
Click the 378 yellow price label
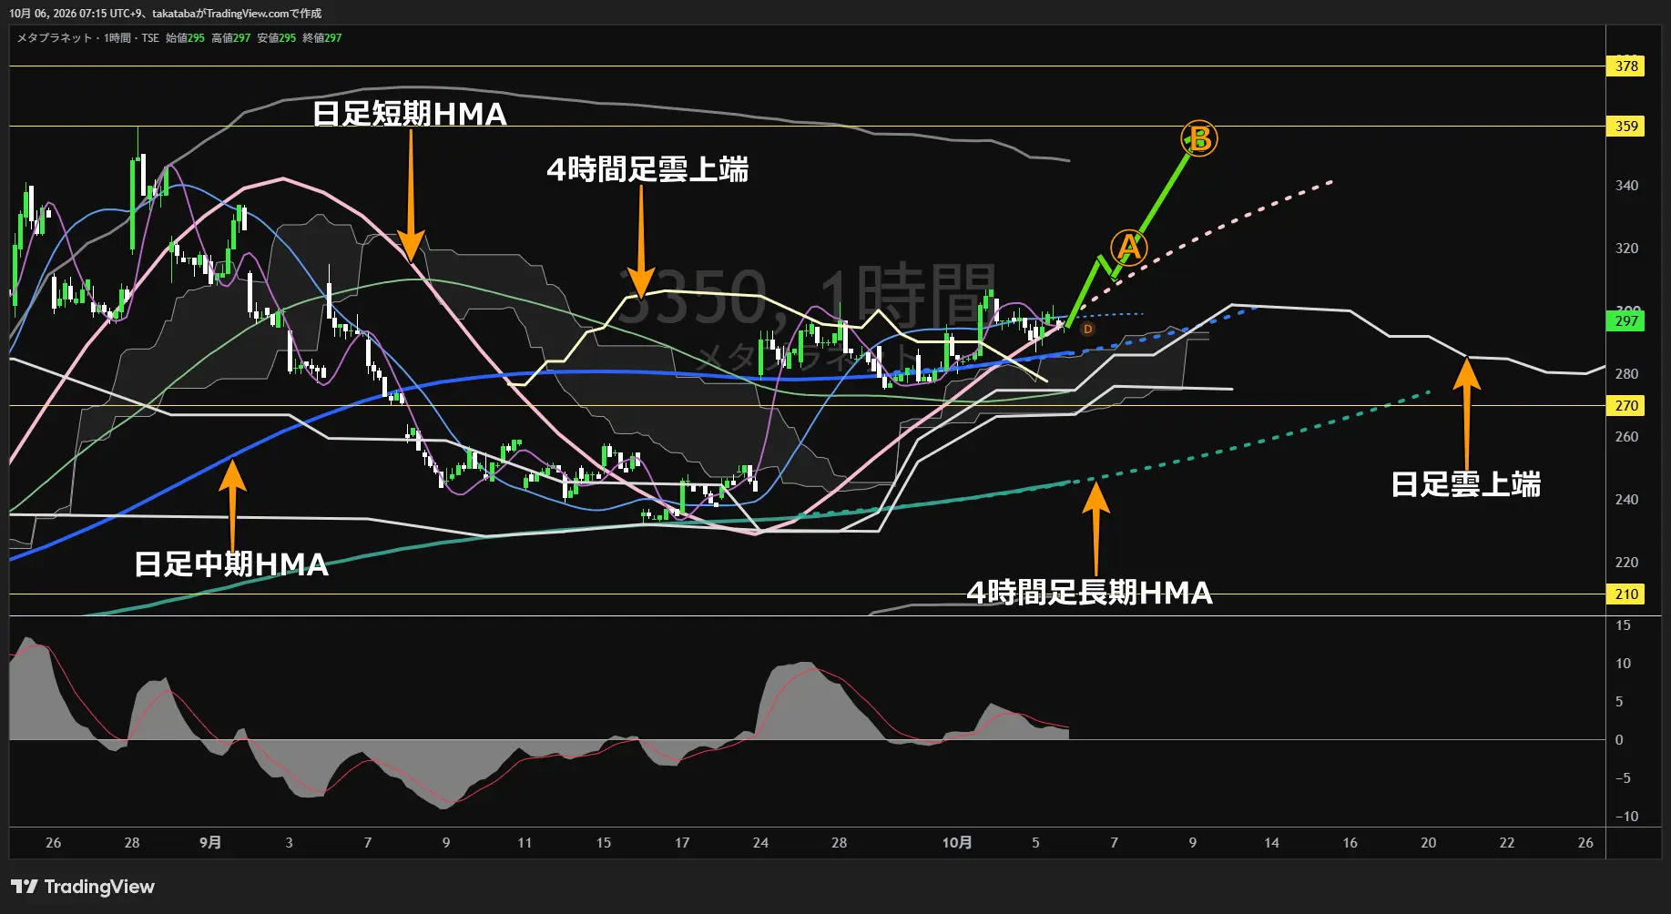1626,66
